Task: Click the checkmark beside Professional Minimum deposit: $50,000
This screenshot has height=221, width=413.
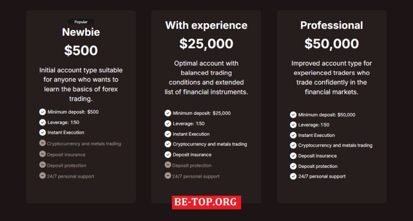Action: (293, 115)
